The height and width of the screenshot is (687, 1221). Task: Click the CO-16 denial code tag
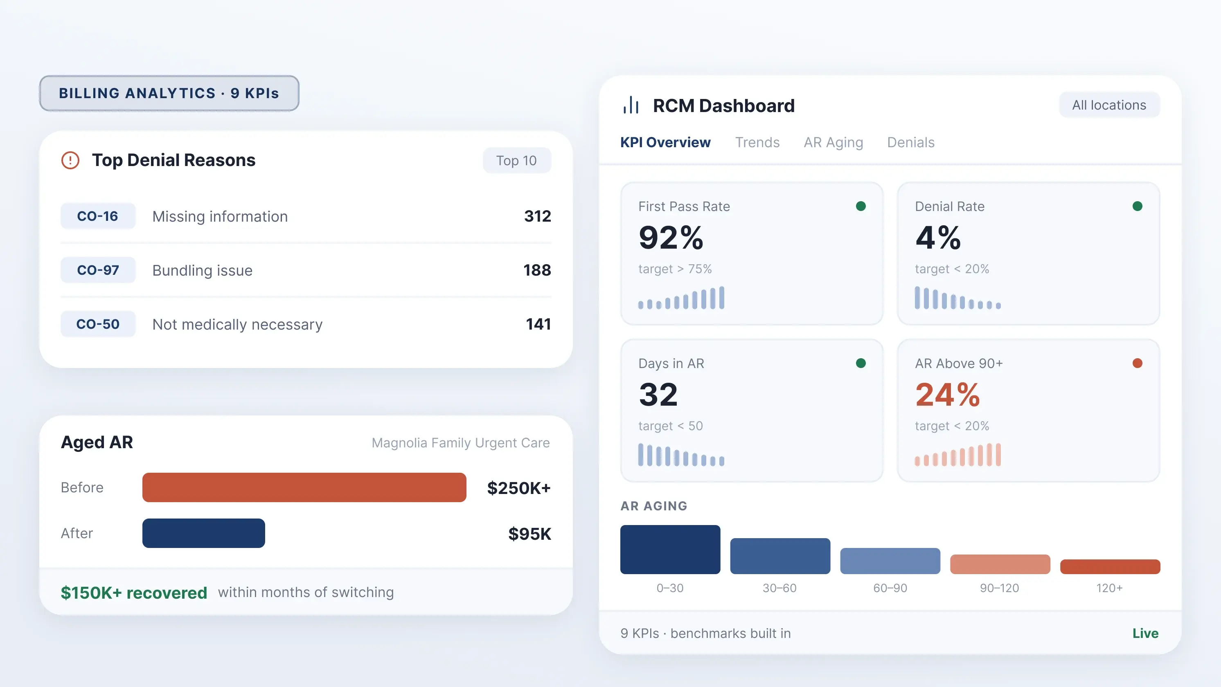coord(98,216)
